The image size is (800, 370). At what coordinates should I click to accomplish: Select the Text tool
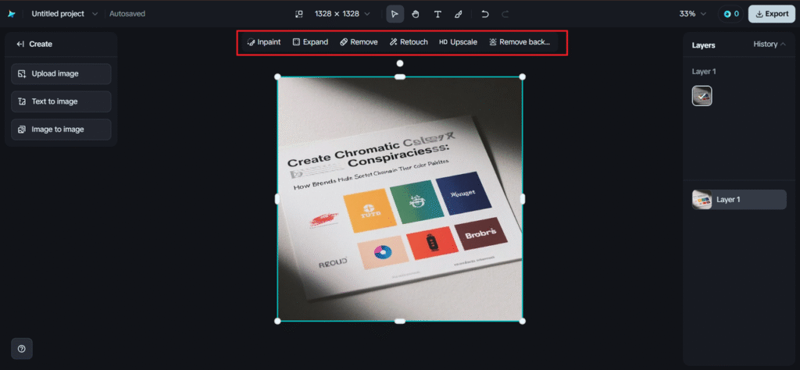pyautogui.click(x=437, y=14)
